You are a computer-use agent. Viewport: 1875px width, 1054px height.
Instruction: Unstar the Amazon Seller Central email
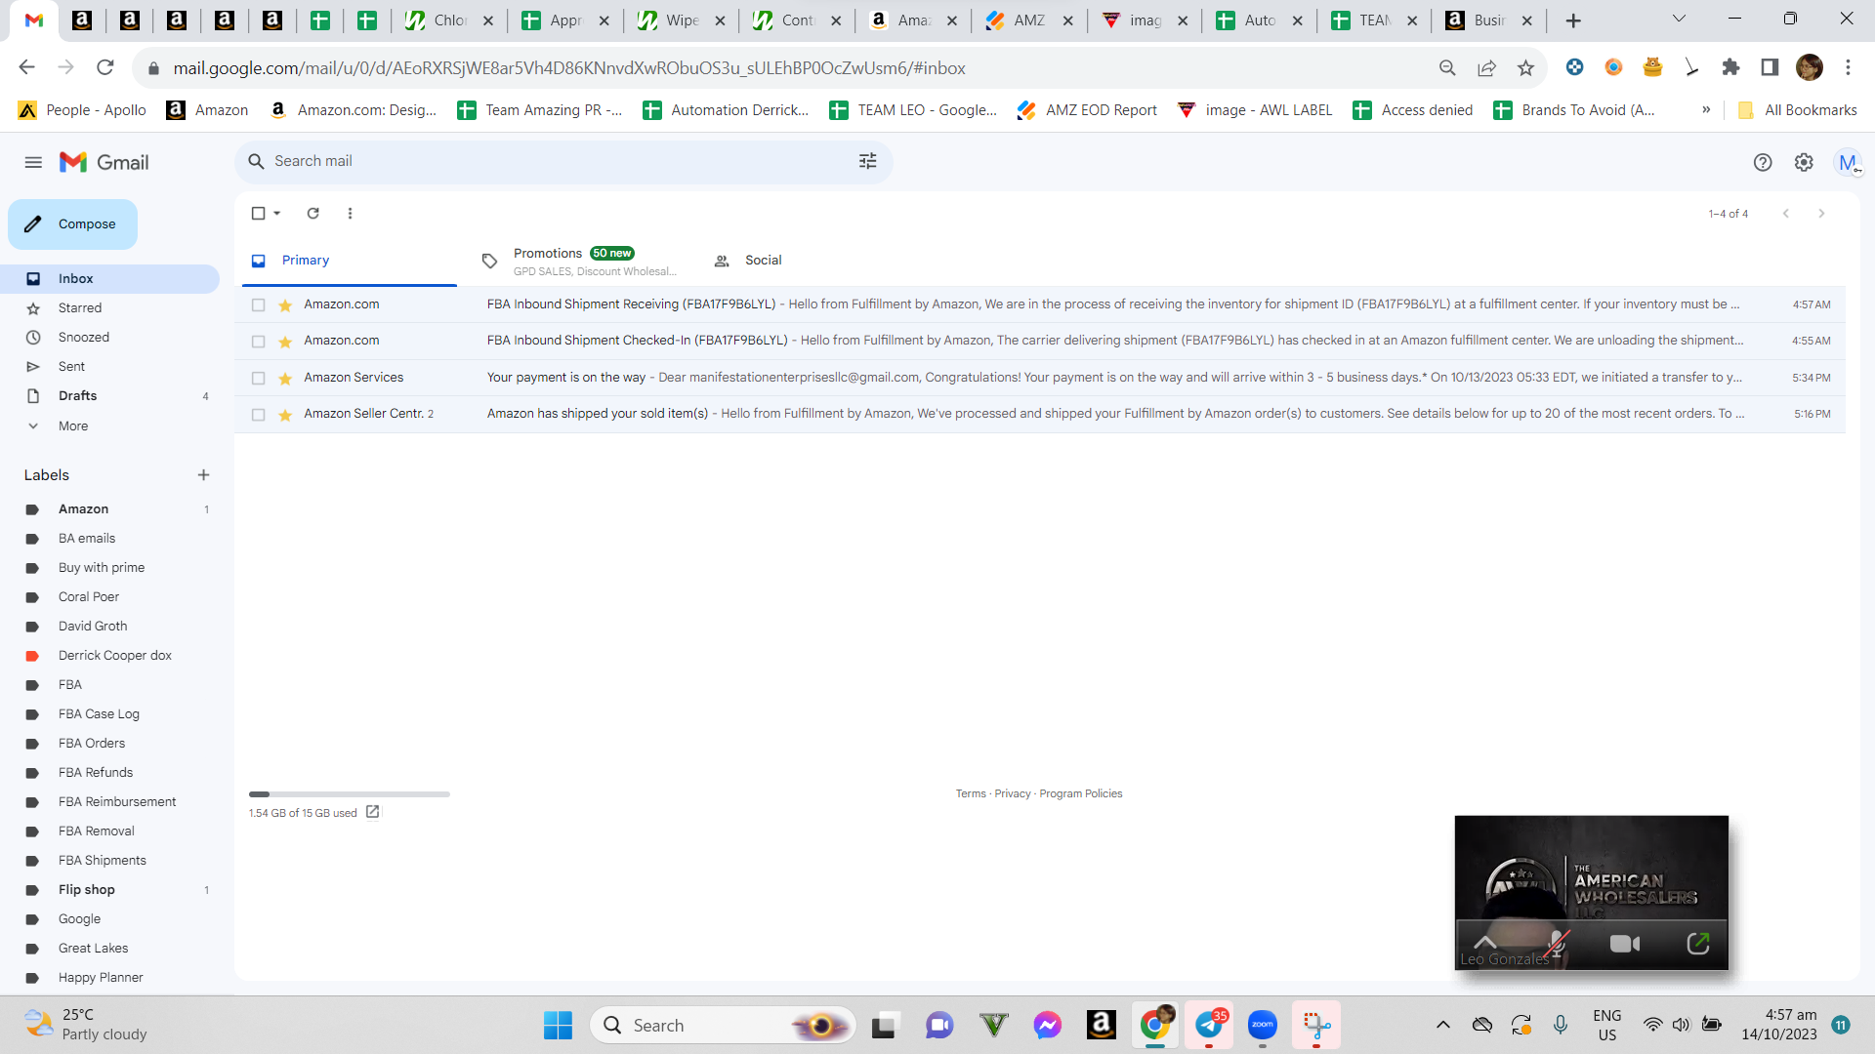point(285,415)
